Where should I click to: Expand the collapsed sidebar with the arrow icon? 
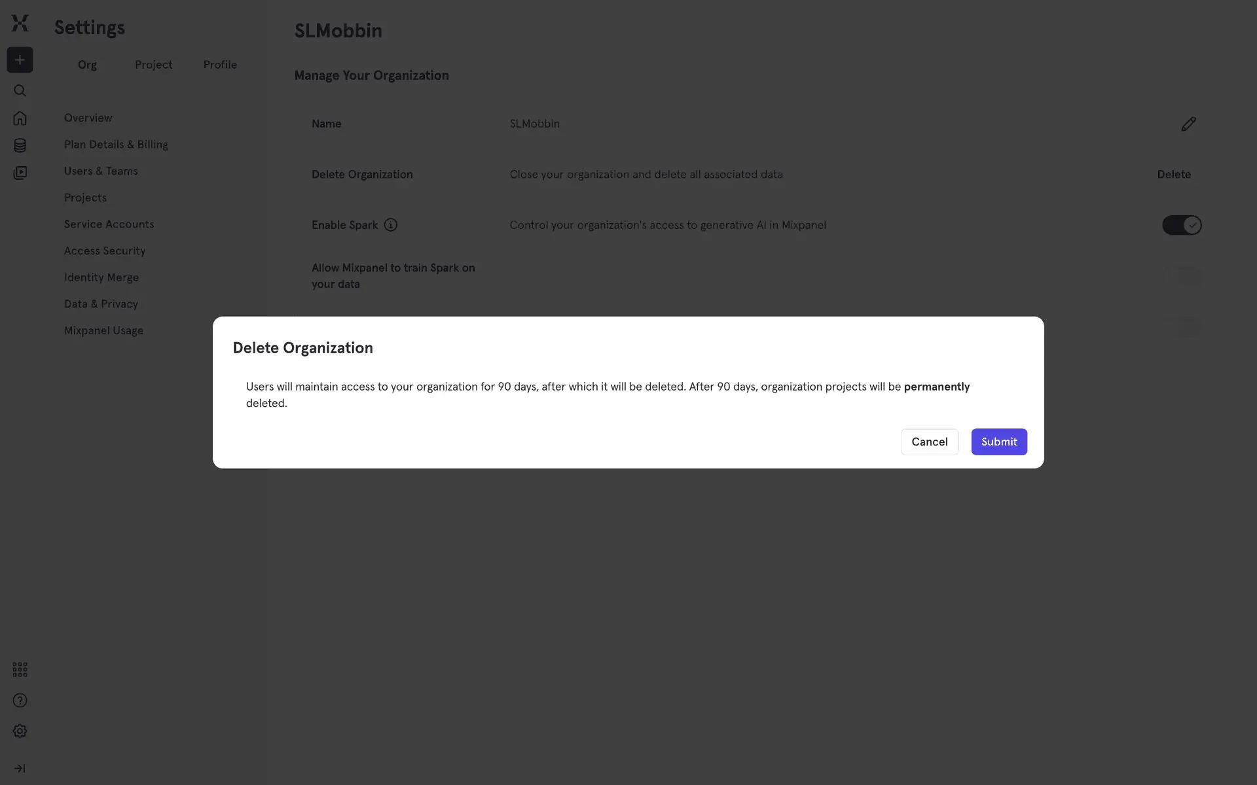click(20, 769)
